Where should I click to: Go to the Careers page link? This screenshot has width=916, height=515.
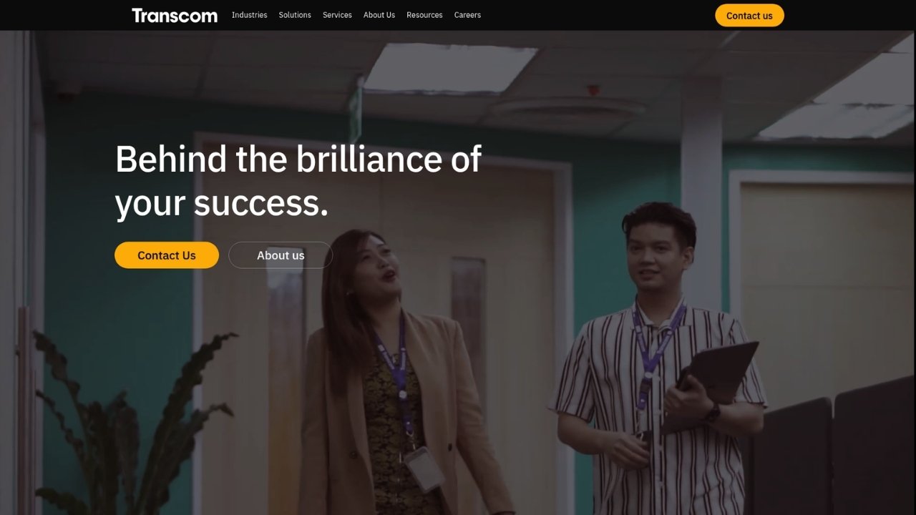467,15
